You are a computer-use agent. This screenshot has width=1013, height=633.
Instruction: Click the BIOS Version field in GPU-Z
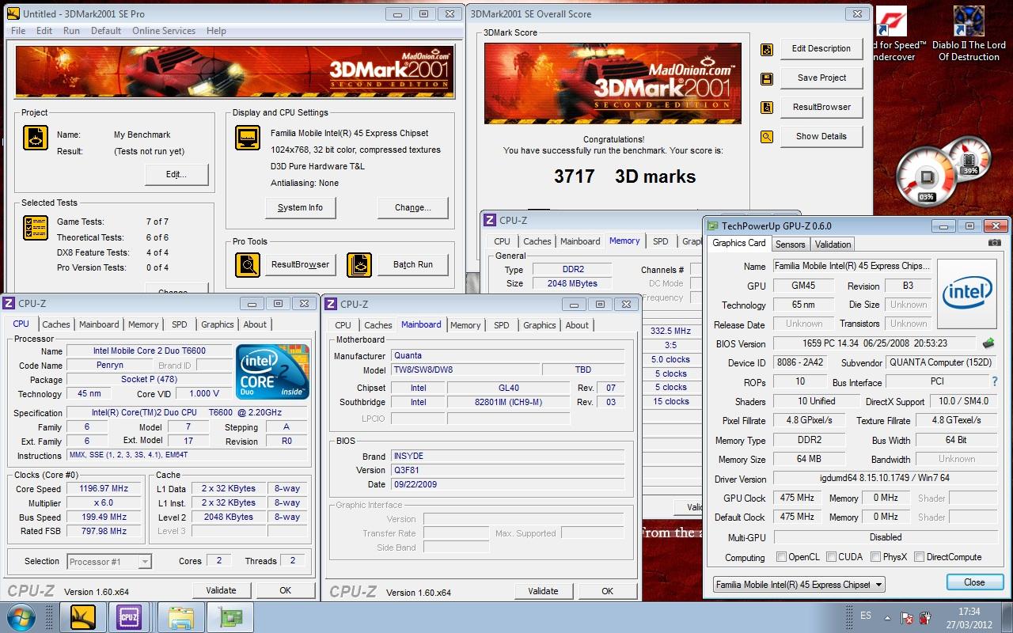(875, 343)
